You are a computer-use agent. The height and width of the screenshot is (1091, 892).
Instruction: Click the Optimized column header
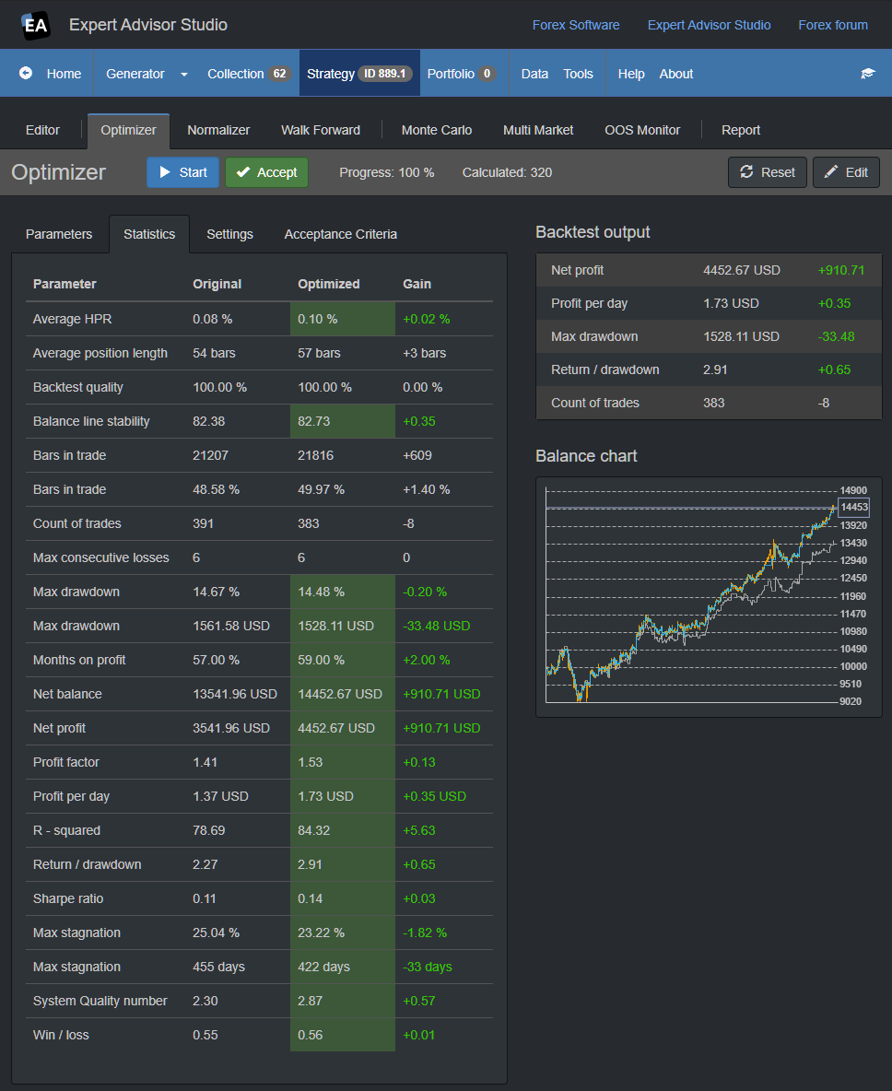[x=328, y=284]
